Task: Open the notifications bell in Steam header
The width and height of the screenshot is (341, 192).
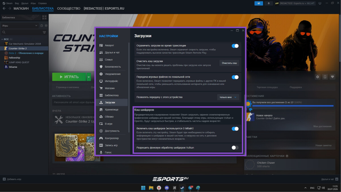Action: coord(269,3)
